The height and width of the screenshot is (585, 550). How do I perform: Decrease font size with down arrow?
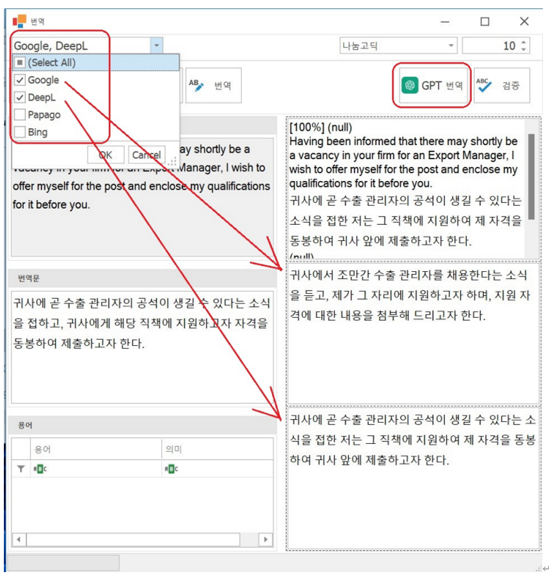coord(524,50)
